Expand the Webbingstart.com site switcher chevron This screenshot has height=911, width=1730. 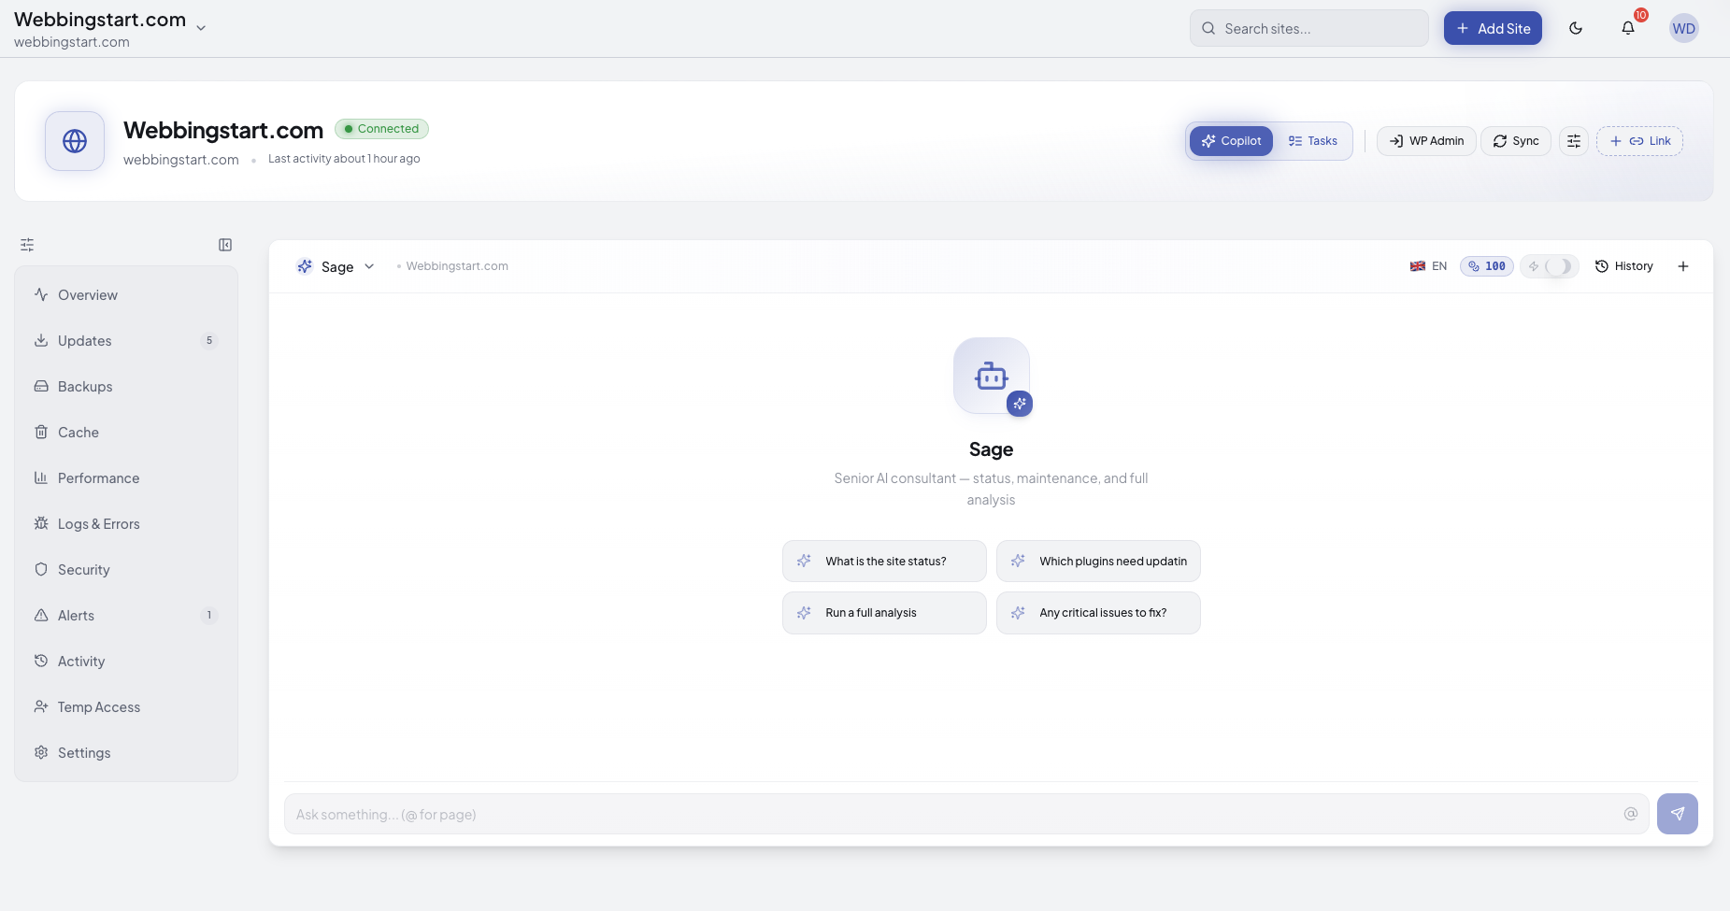(201, 28)
